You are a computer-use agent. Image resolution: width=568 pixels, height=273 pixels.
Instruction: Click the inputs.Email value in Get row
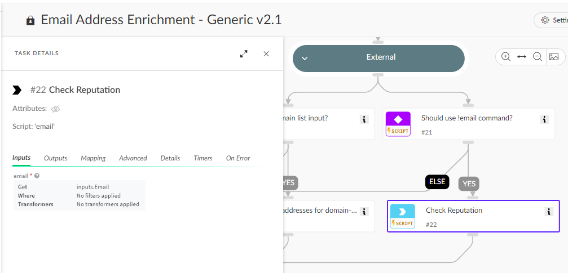pyautogui.click(x=93, y=187)
